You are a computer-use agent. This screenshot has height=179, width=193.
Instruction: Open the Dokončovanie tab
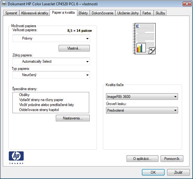tap(102, 13)
